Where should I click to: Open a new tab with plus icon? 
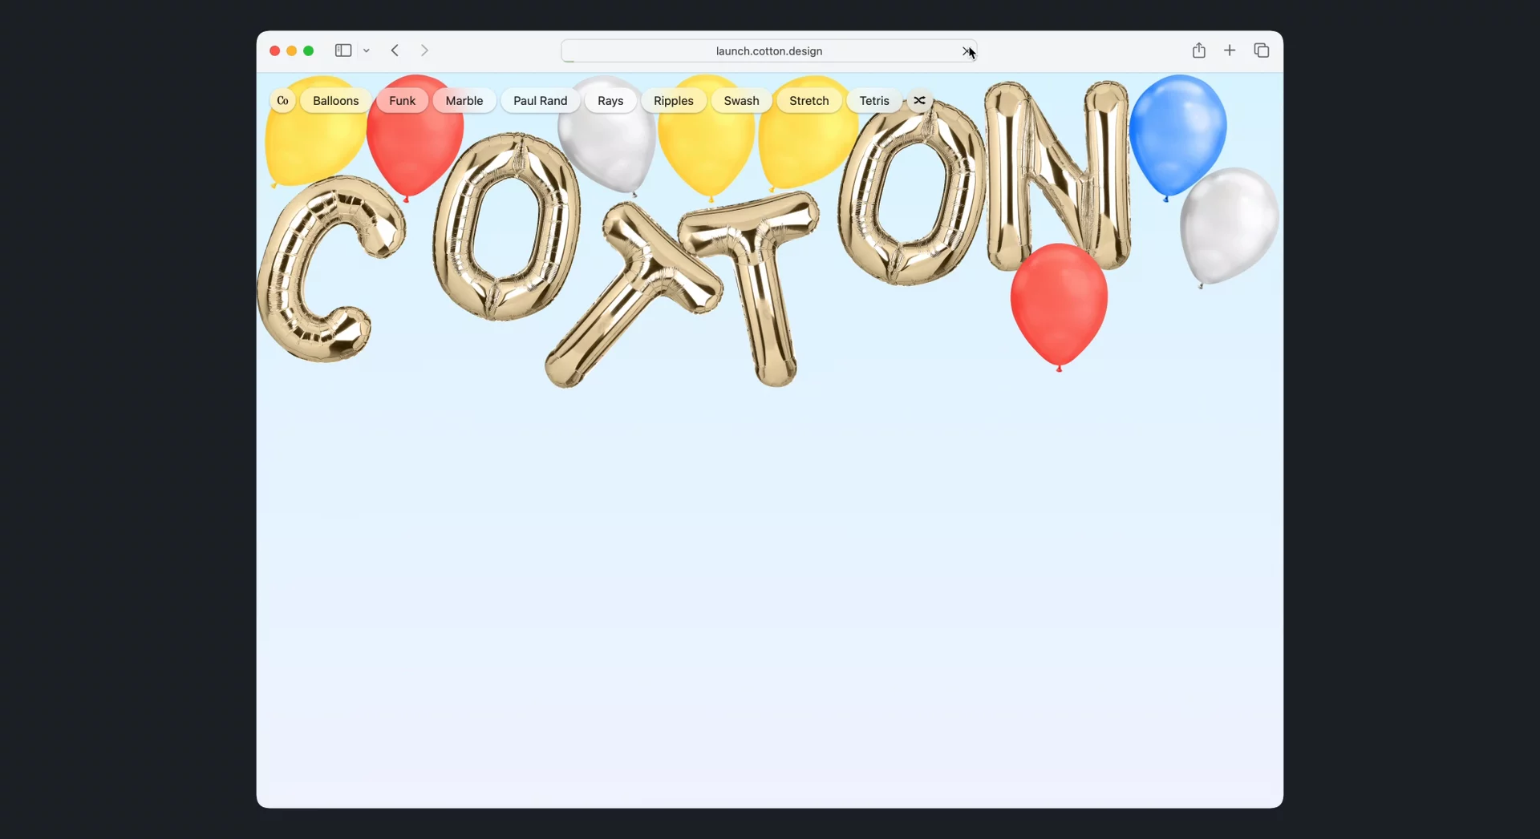tap(1229, 50)
